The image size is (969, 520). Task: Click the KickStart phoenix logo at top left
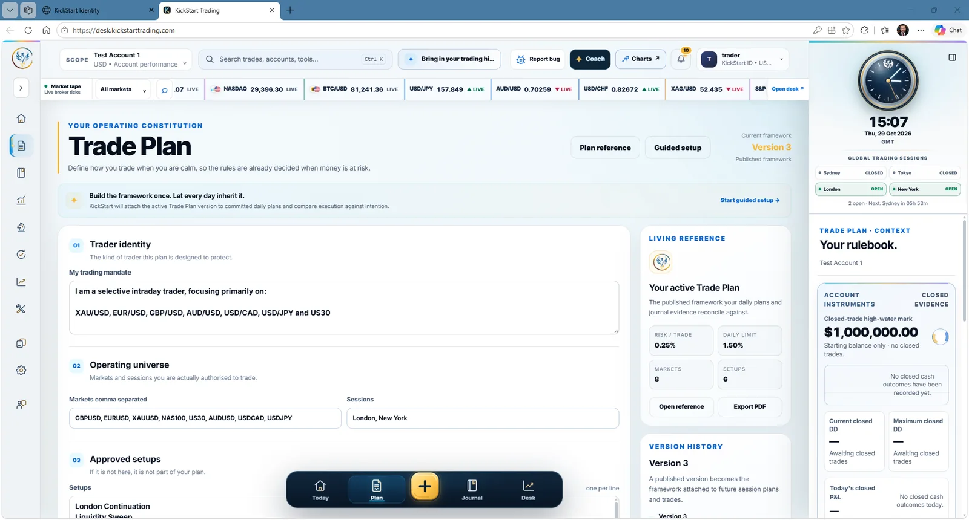pyautogui.click(x=22, y=58)
